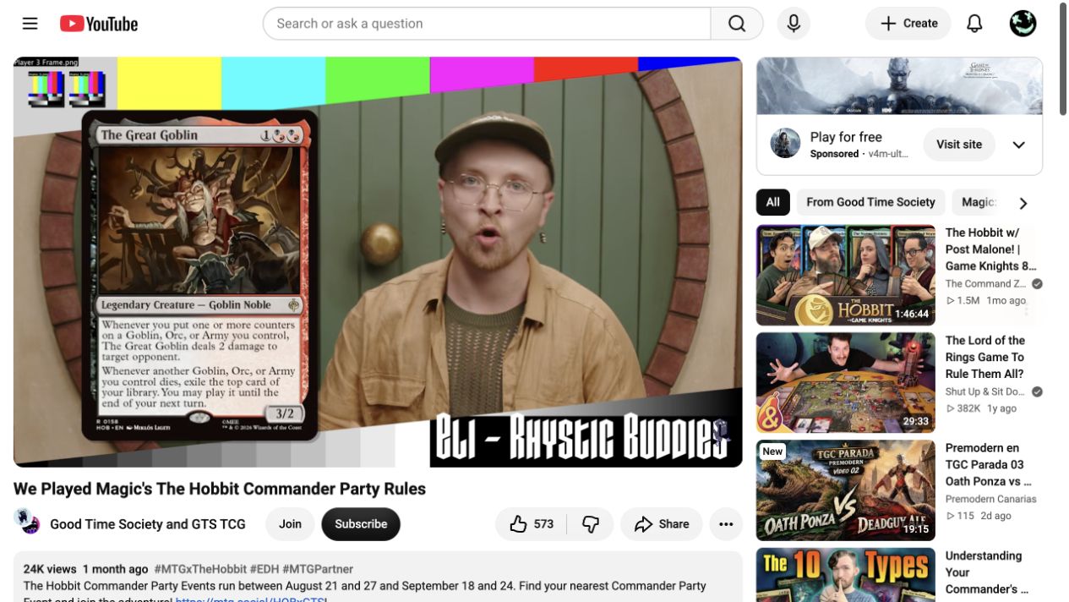Screen dimensions: 1069x602
Task: Click the video title text
Action: [x=220, y=489]
